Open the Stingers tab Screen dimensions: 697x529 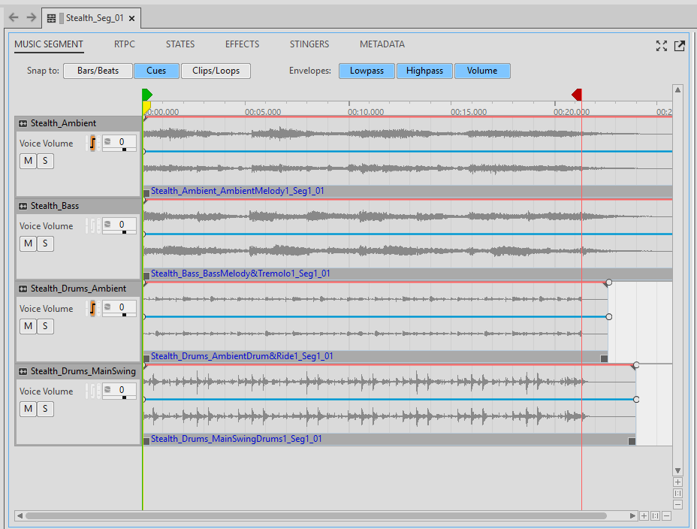point(309,44)
